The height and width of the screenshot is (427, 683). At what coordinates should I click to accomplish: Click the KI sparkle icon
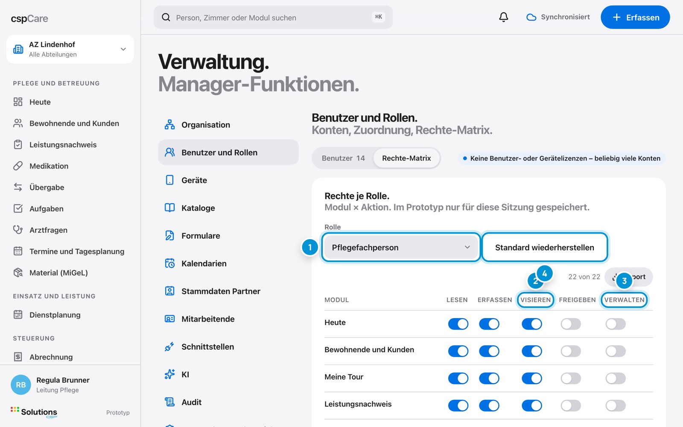169,374
